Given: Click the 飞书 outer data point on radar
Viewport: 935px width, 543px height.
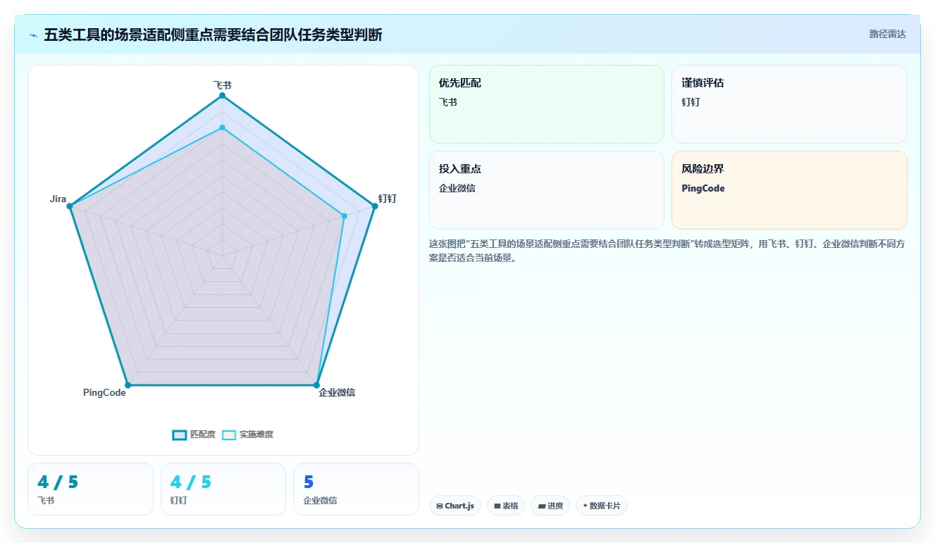Looking at the screenshot, I should (222, 95).
